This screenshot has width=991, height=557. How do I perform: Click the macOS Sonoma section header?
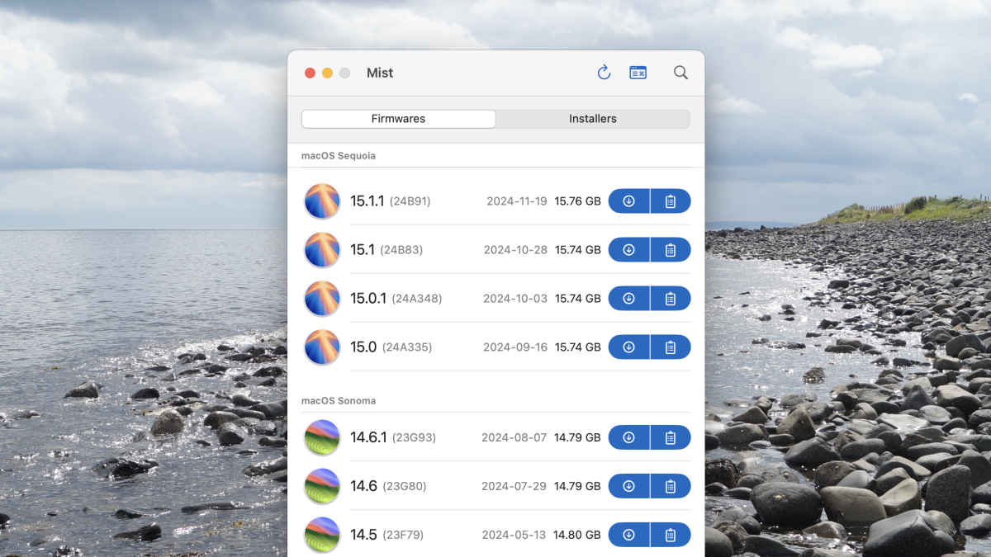pos(339,401)
